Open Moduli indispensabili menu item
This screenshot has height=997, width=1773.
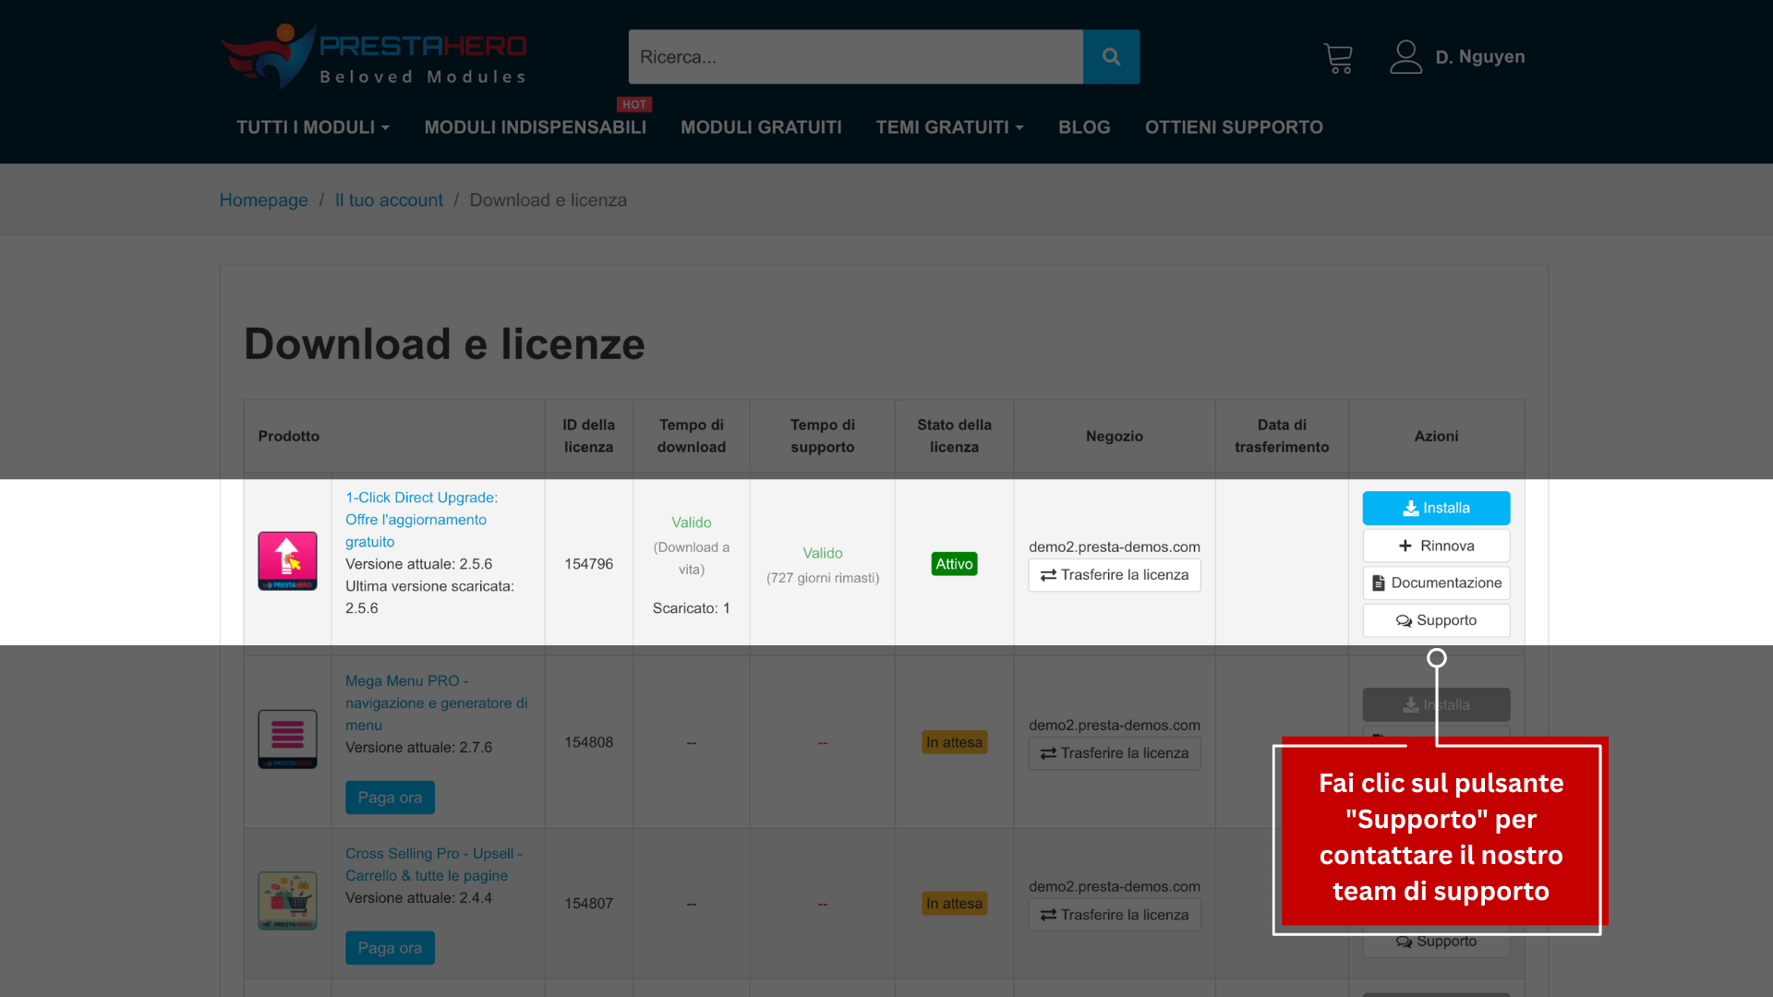tap(535, 127)
